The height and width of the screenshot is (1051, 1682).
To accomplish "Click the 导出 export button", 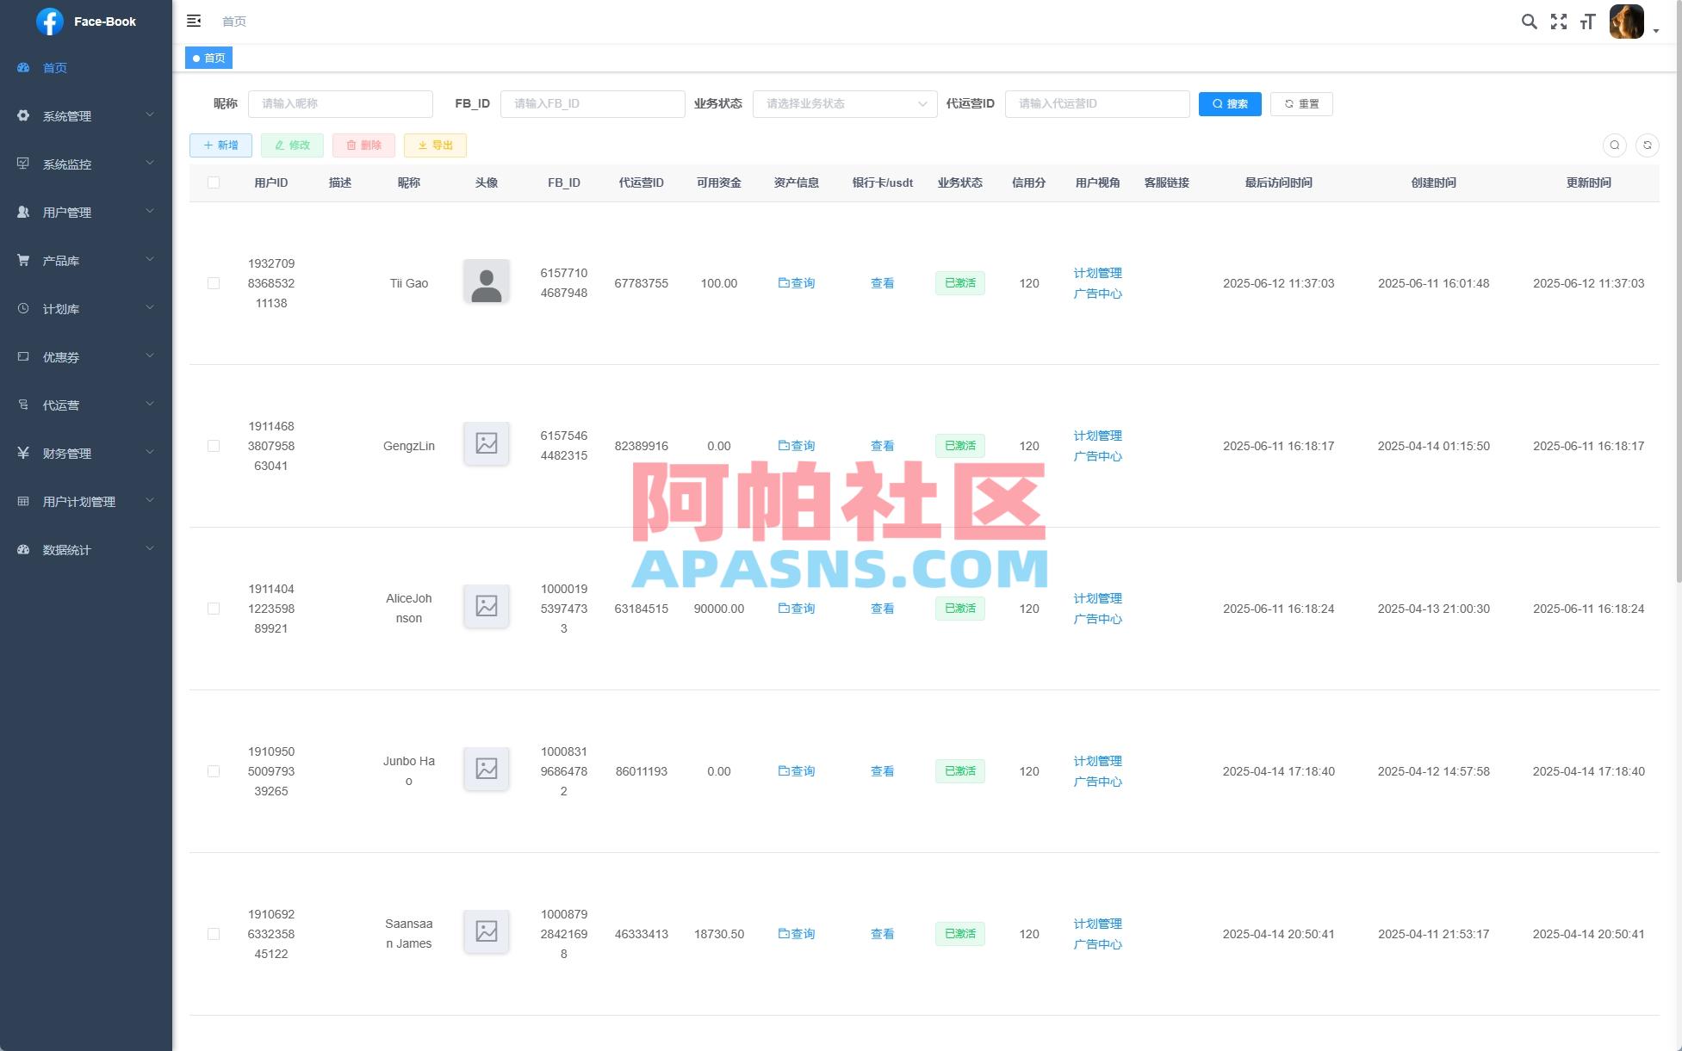I will 435,145.
